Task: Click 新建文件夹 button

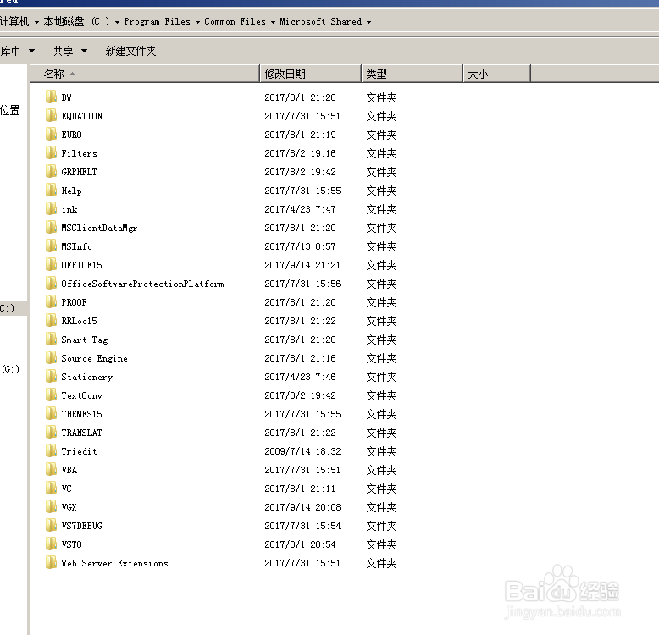Action: coord(130,51)
